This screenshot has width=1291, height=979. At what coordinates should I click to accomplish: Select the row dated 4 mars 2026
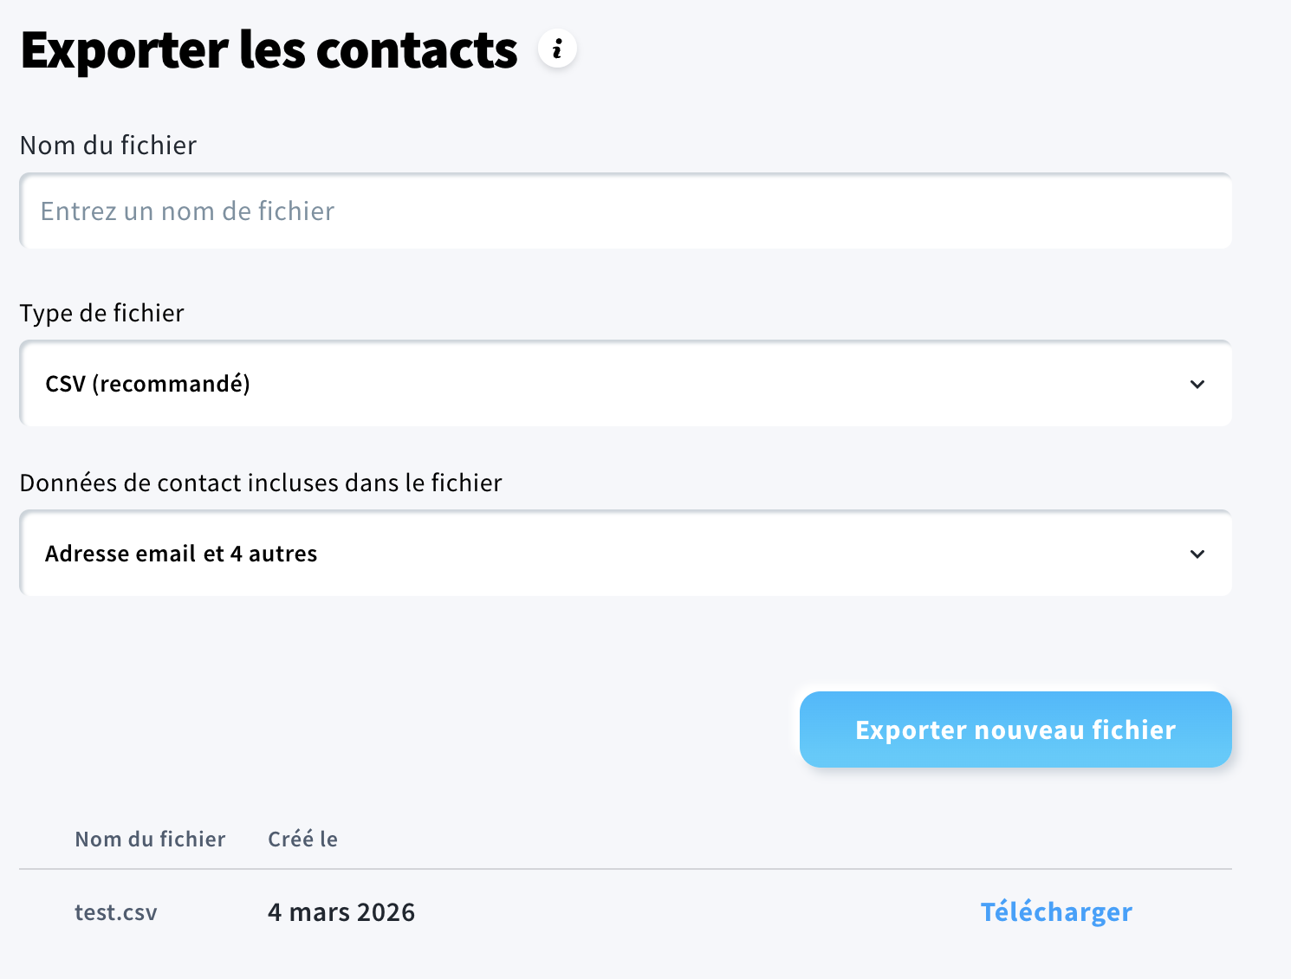pyautogui.click(x=341, y=911)
